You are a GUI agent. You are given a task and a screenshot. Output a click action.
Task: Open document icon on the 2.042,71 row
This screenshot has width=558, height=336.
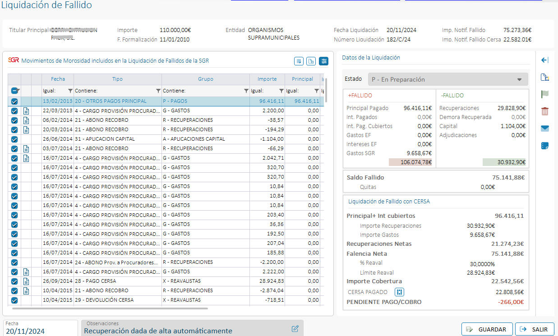pos(26,158)
